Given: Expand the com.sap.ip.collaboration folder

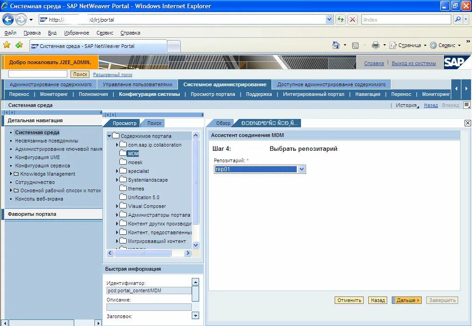Looking at the screenshot, I should click(x=117, y=145).
